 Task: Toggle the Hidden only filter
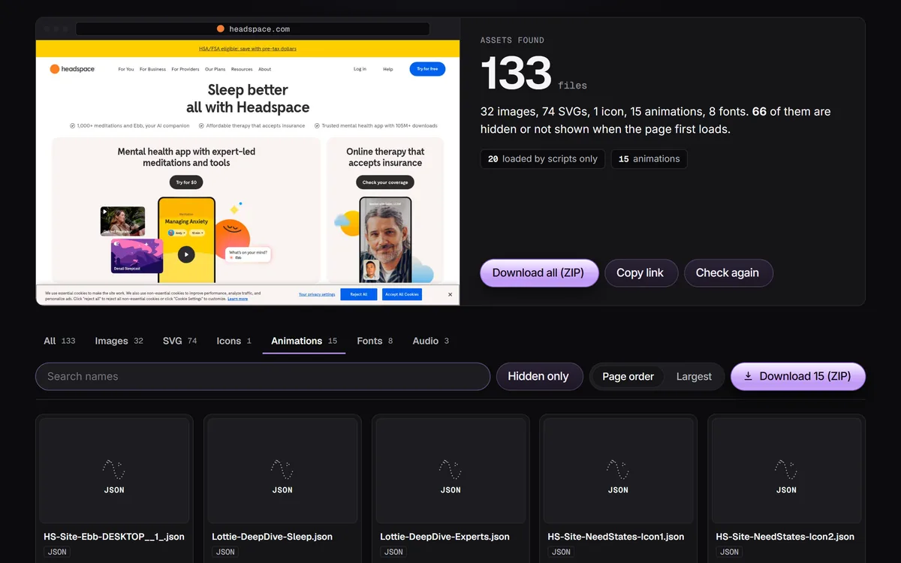[x=538, y=377]
